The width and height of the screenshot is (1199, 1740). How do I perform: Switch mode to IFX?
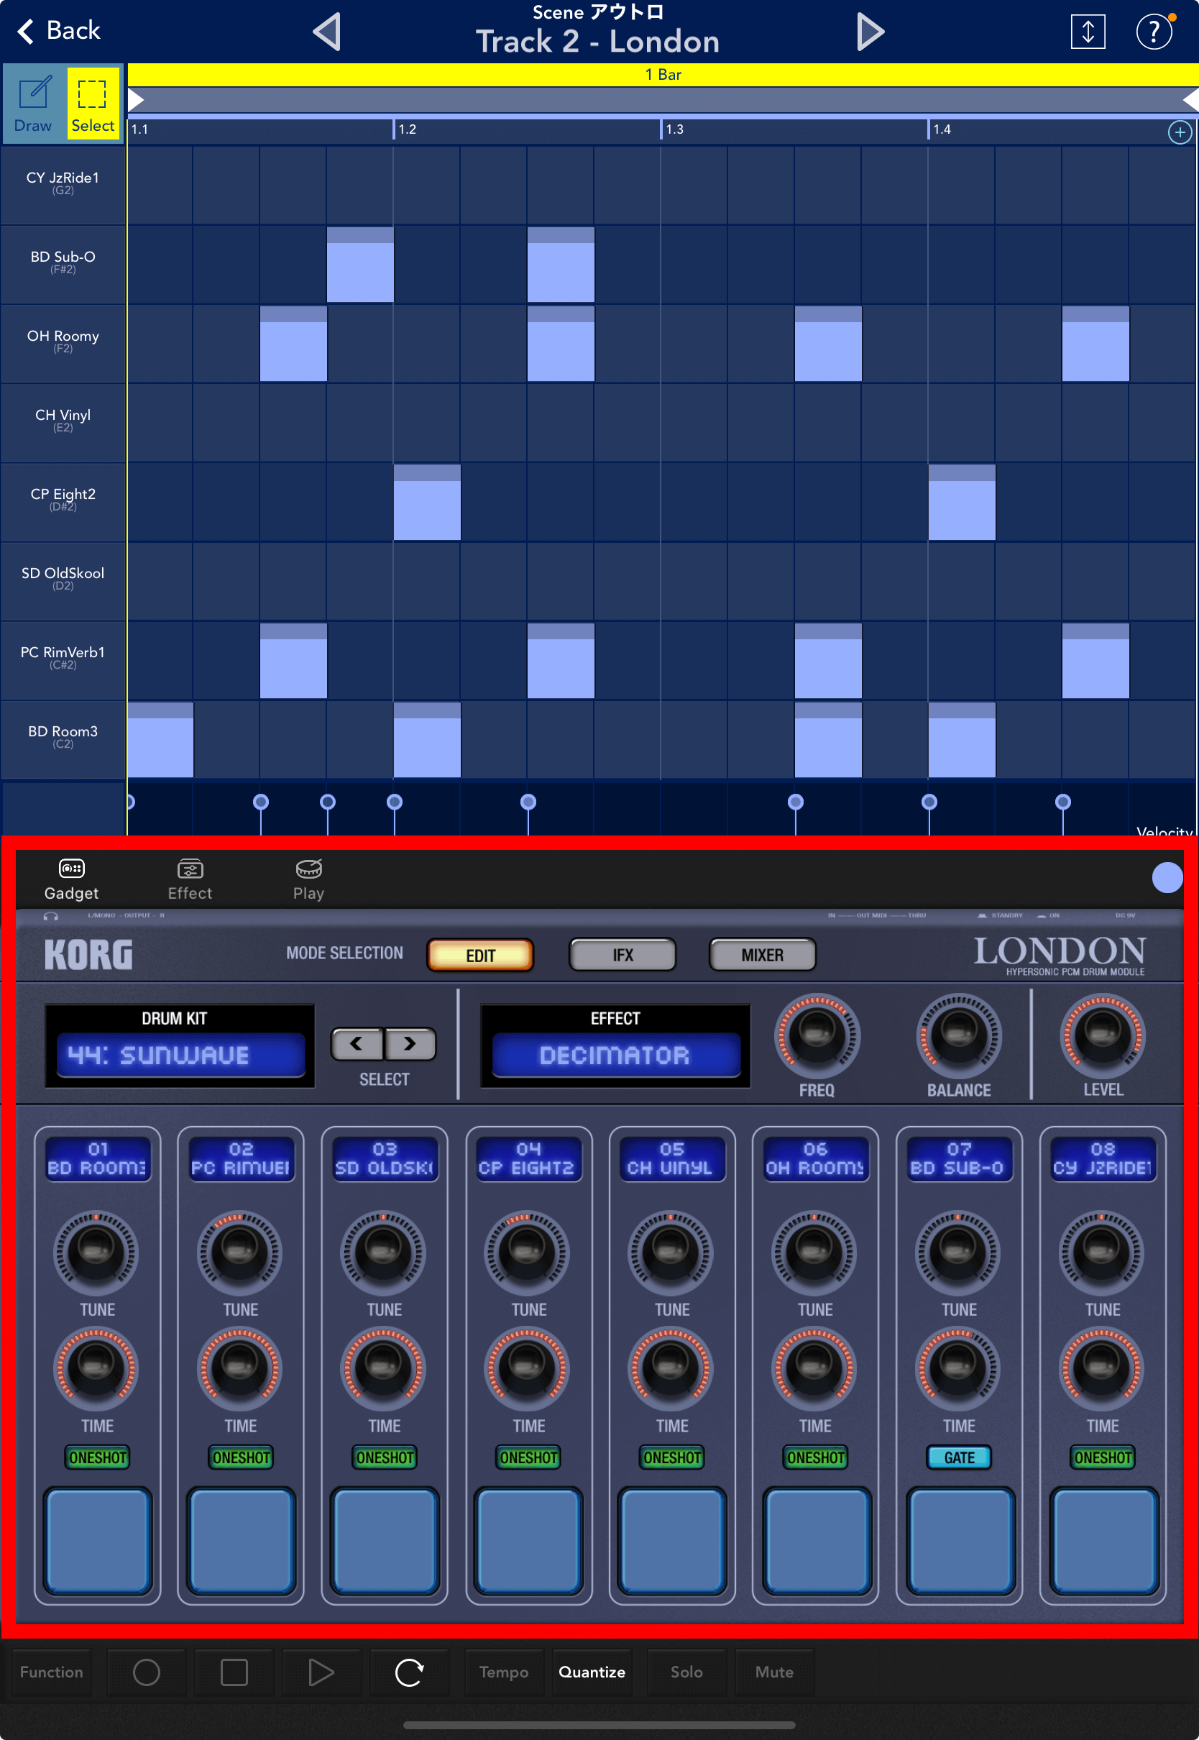click(x=623, y=955)
